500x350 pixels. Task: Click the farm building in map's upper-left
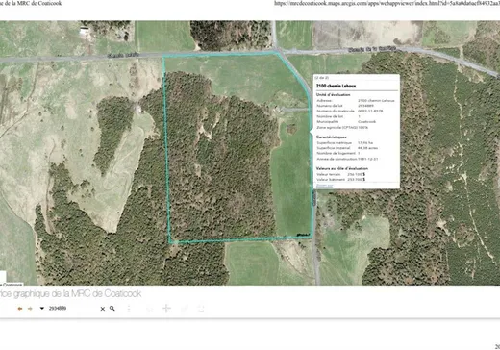(85, 32)
